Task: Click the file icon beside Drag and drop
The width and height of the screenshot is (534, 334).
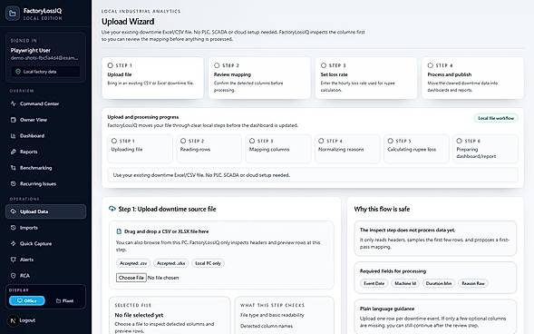Action: [119, 231]
